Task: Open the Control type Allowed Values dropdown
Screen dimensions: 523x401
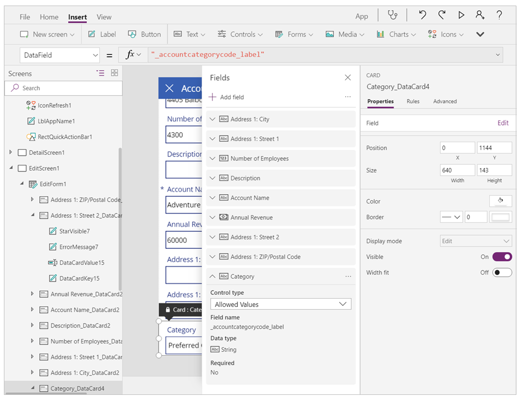Action: coord(280,304)
